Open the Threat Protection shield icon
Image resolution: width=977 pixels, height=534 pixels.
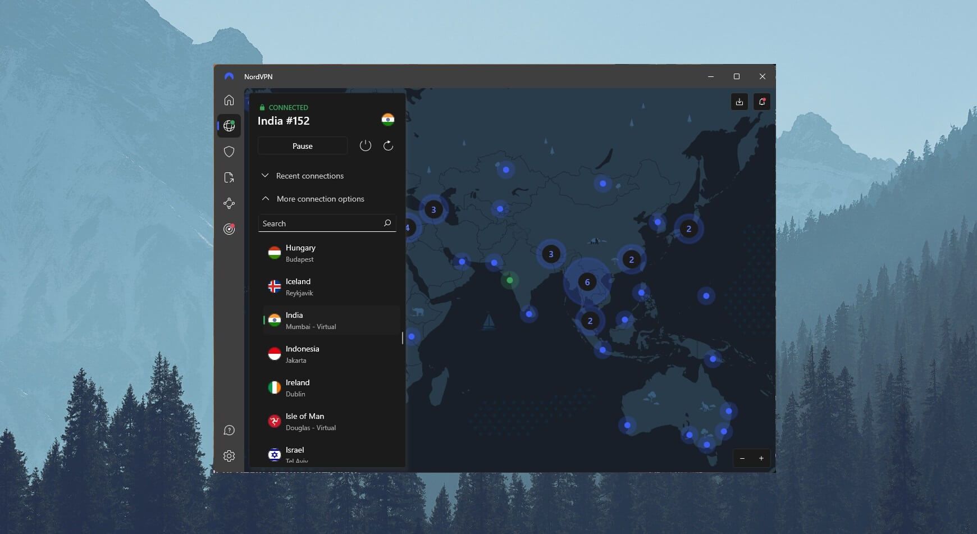(229, 152)
